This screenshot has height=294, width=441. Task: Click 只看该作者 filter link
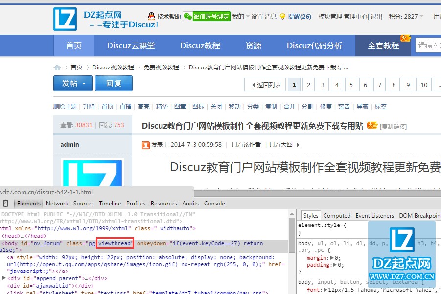246,145
